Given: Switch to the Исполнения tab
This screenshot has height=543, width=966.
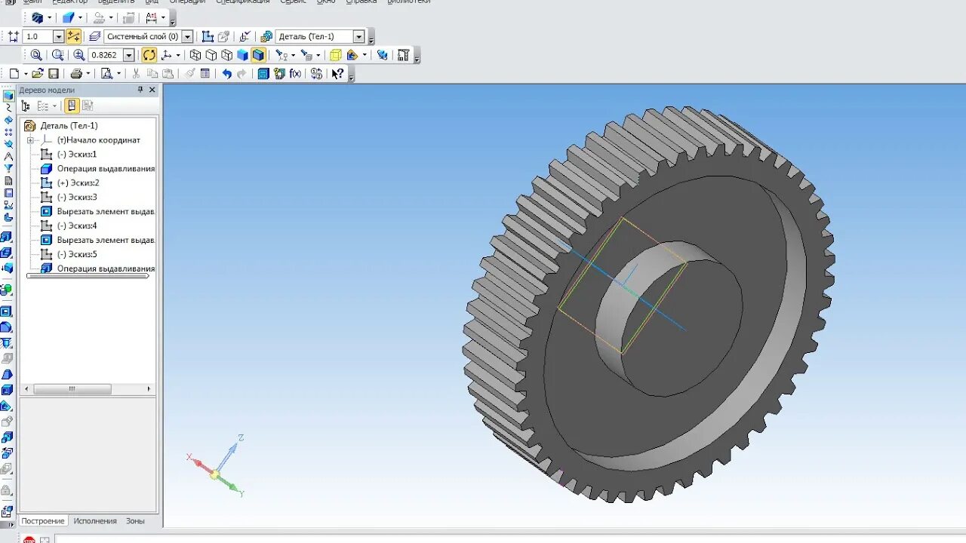Looking at the screenshot, I should [x=95, y=521].
